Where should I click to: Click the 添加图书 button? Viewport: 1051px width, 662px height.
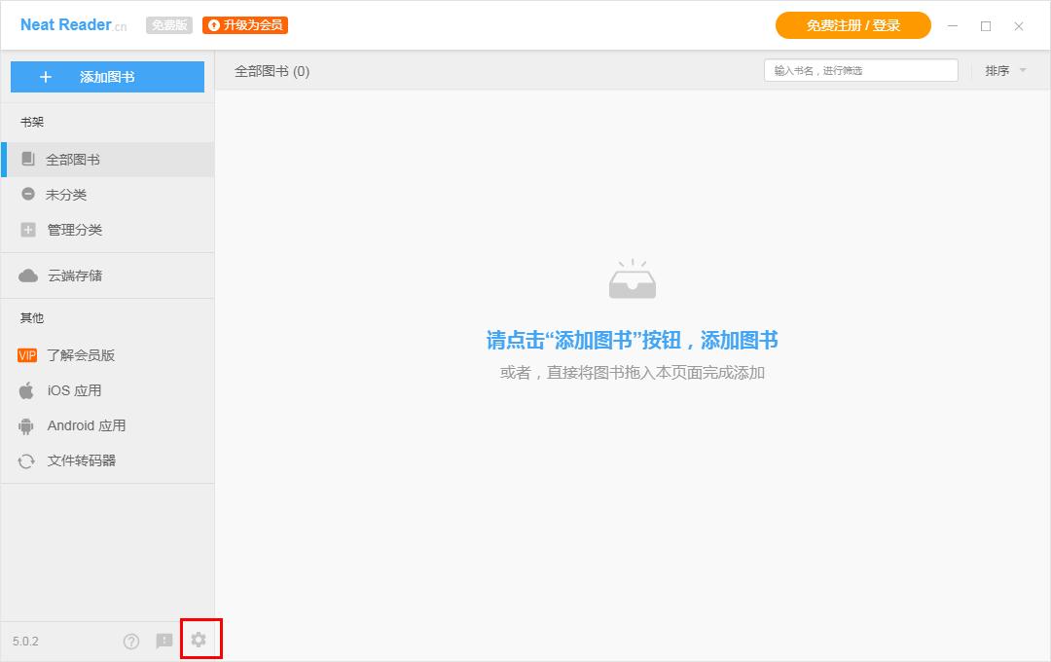(107, 77)
